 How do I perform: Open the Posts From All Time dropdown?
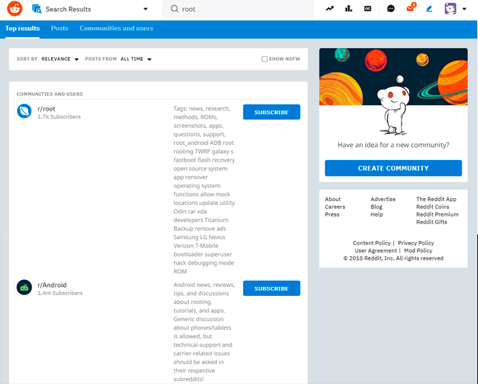[136, 59]
